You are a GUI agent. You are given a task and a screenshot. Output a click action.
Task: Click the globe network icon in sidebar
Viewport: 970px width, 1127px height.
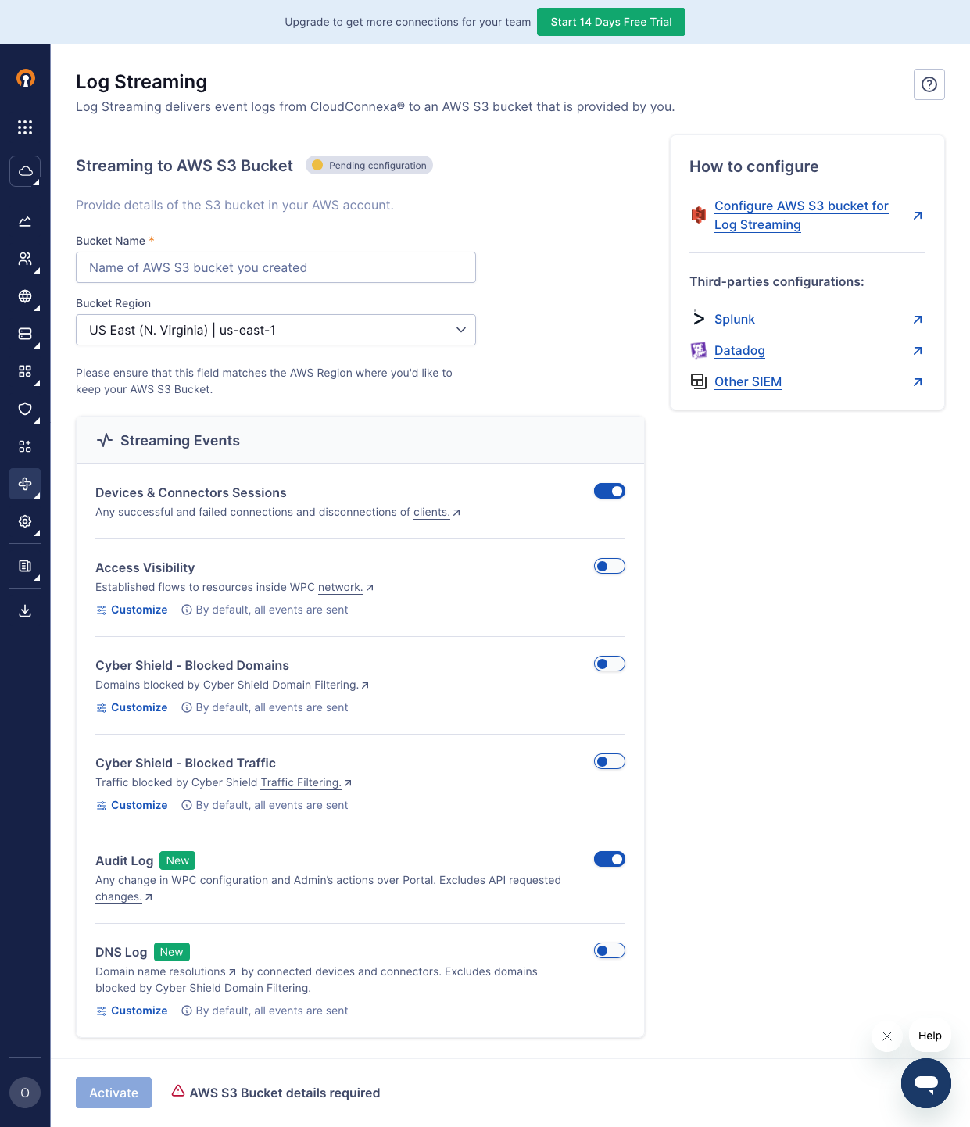pos(24,296)
